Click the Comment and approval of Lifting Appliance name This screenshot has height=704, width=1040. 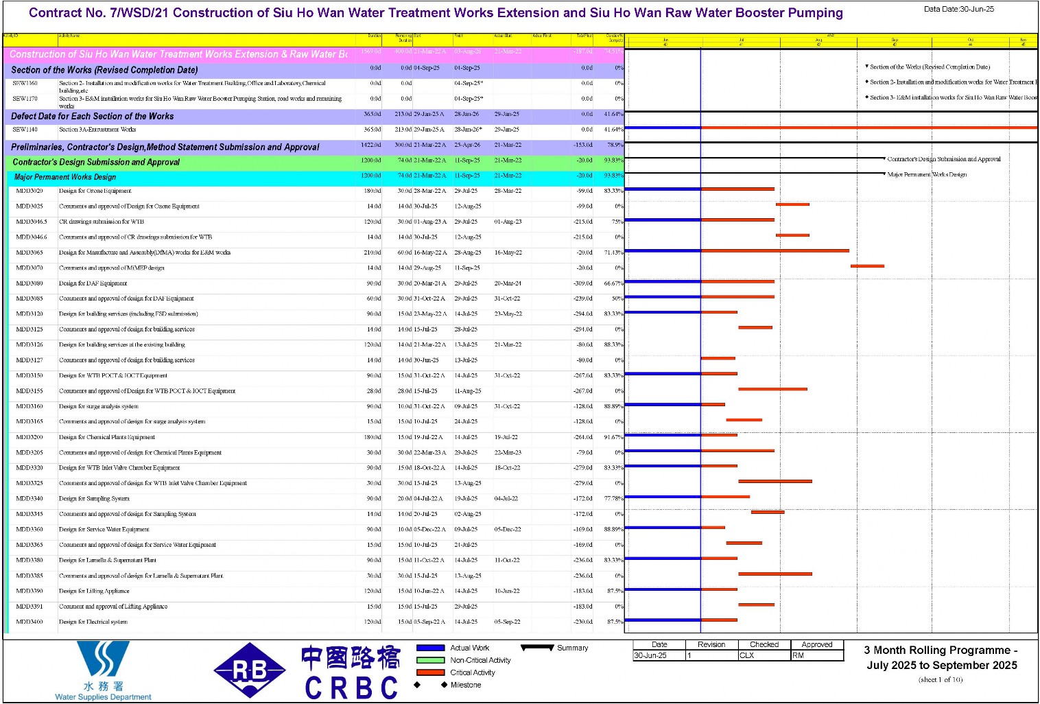coord(113,607)
